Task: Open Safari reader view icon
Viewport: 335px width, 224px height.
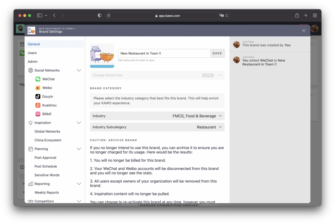Action: point(109,16)
